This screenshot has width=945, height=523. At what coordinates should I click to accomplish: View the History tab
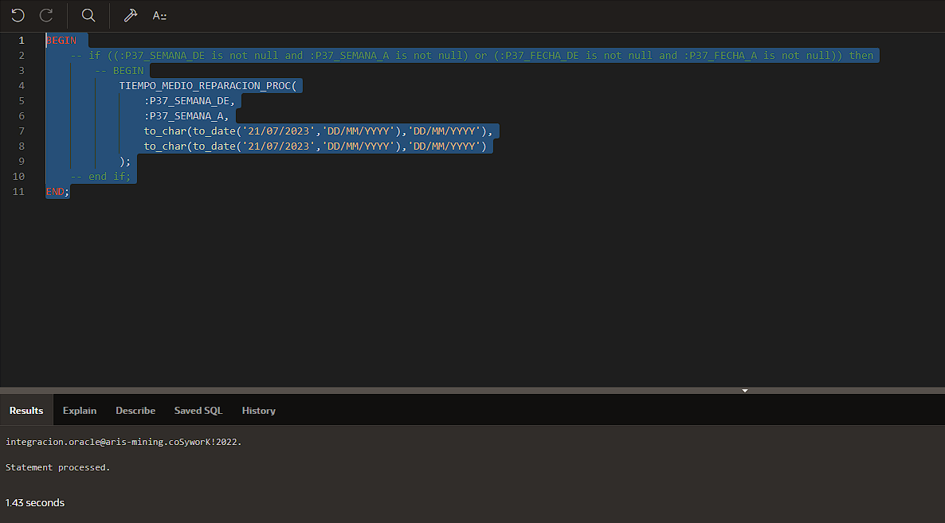click(258, 411)
